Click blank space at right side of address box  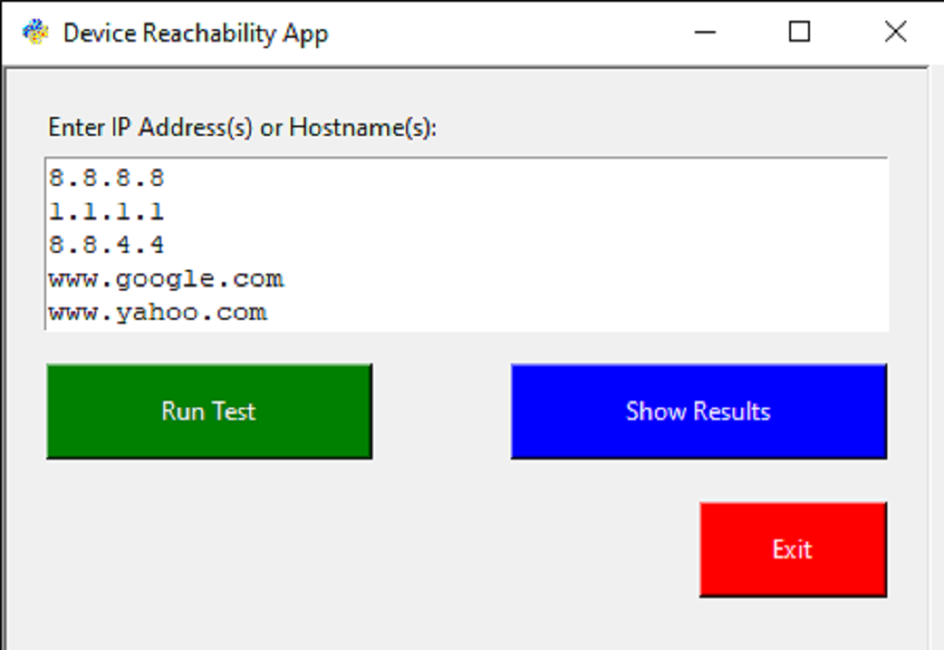coord(661,245)
